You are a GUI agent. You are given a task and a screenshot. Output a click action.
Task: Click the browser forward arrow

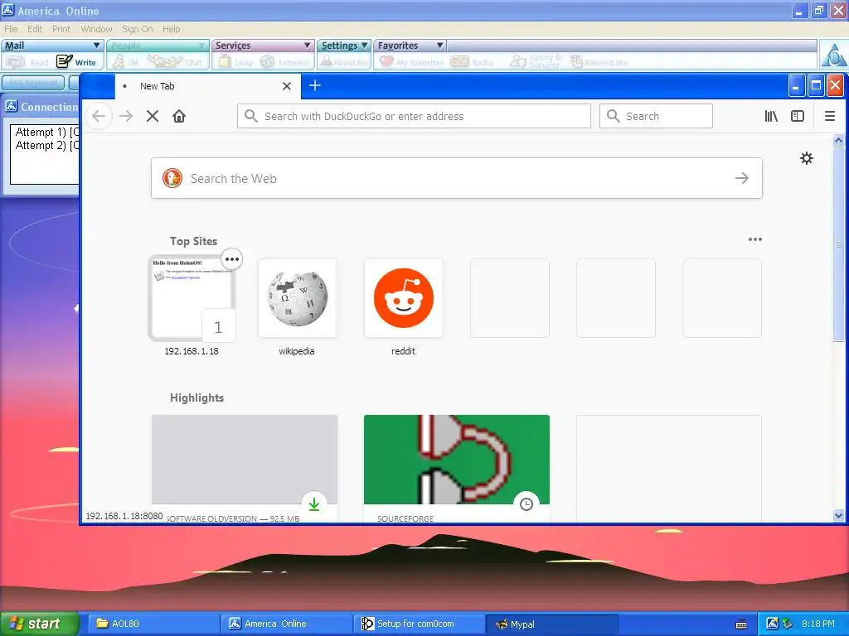(126, 116)
